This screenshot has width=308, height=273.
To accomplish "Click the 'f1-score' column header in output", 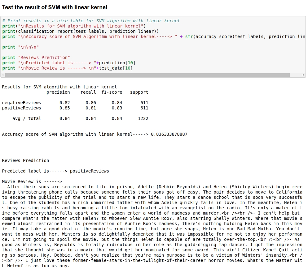I will coord(112,92).
